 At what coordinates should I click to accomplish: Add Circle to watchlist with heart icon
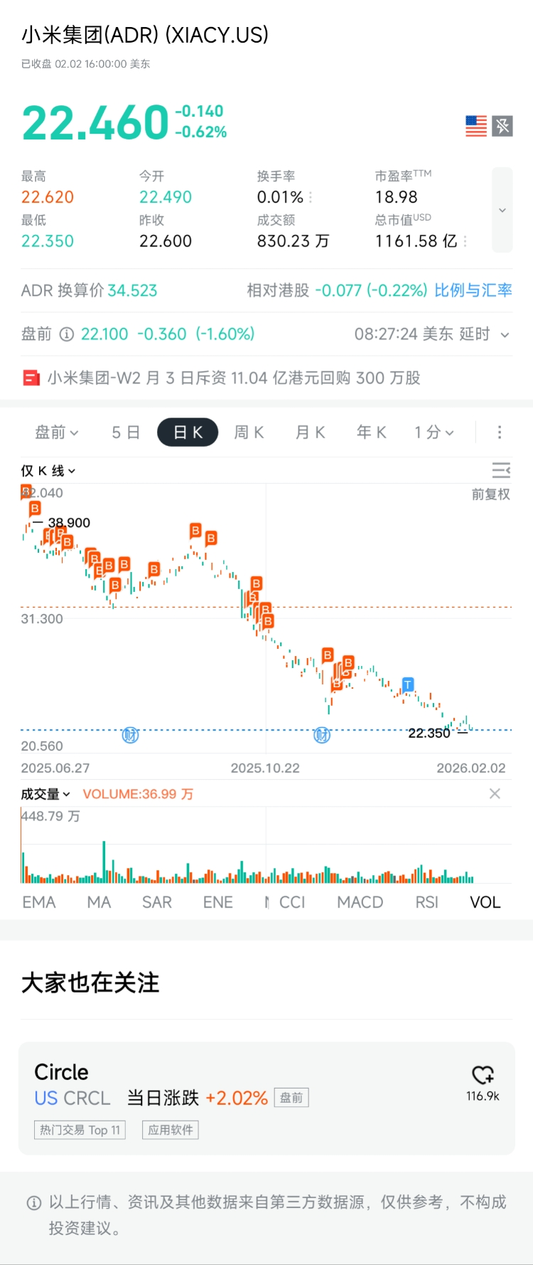coord(483,1074)
